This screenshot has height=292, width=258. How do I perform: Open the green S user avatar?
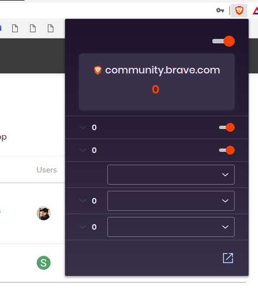[x=43, y=263]
